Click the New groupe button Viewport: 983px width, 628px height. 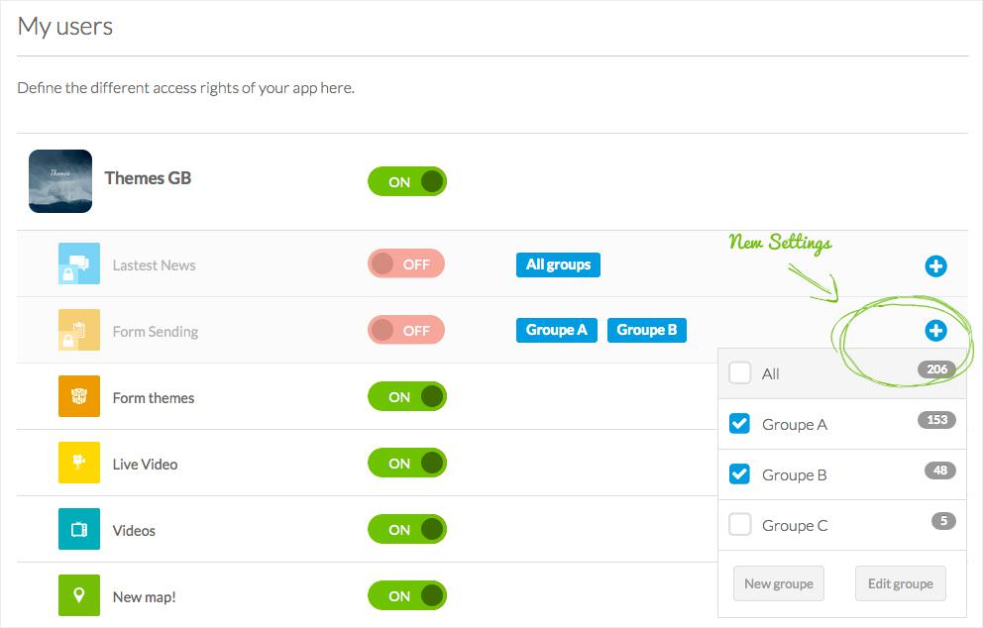779,583
